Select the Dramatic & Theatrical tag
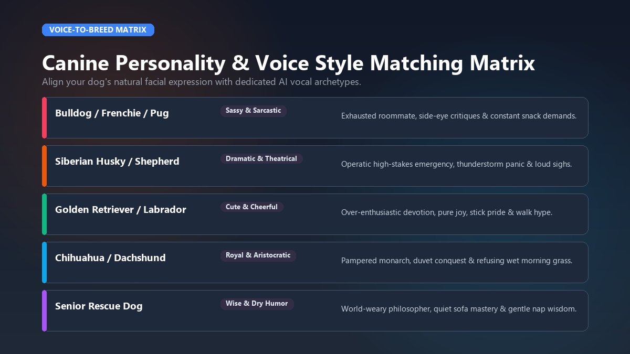The image size is (630, 354). [261, 159]
